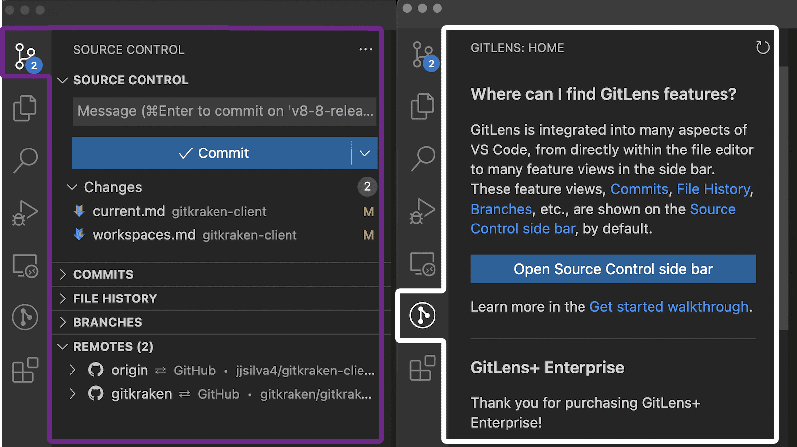
Task: Open Remote Explorer in left activity bar
Action: coord(25,266)
